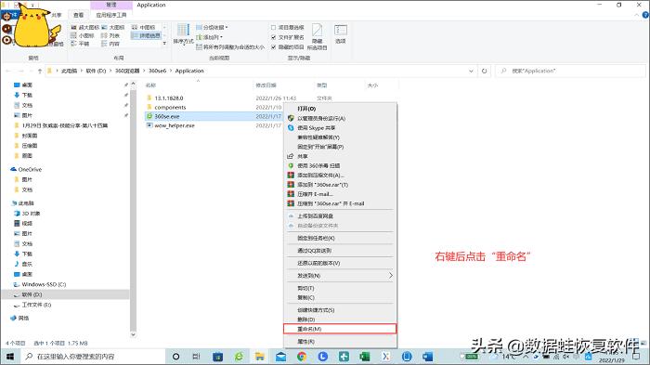Open Task View on the taskbar
Screen dimensions: 650x365
pos(196,357)
